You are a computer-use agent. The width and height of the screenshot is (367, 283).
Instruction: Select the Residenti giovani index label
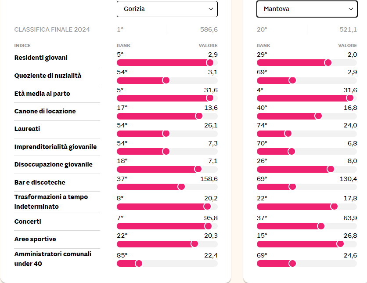41,58
